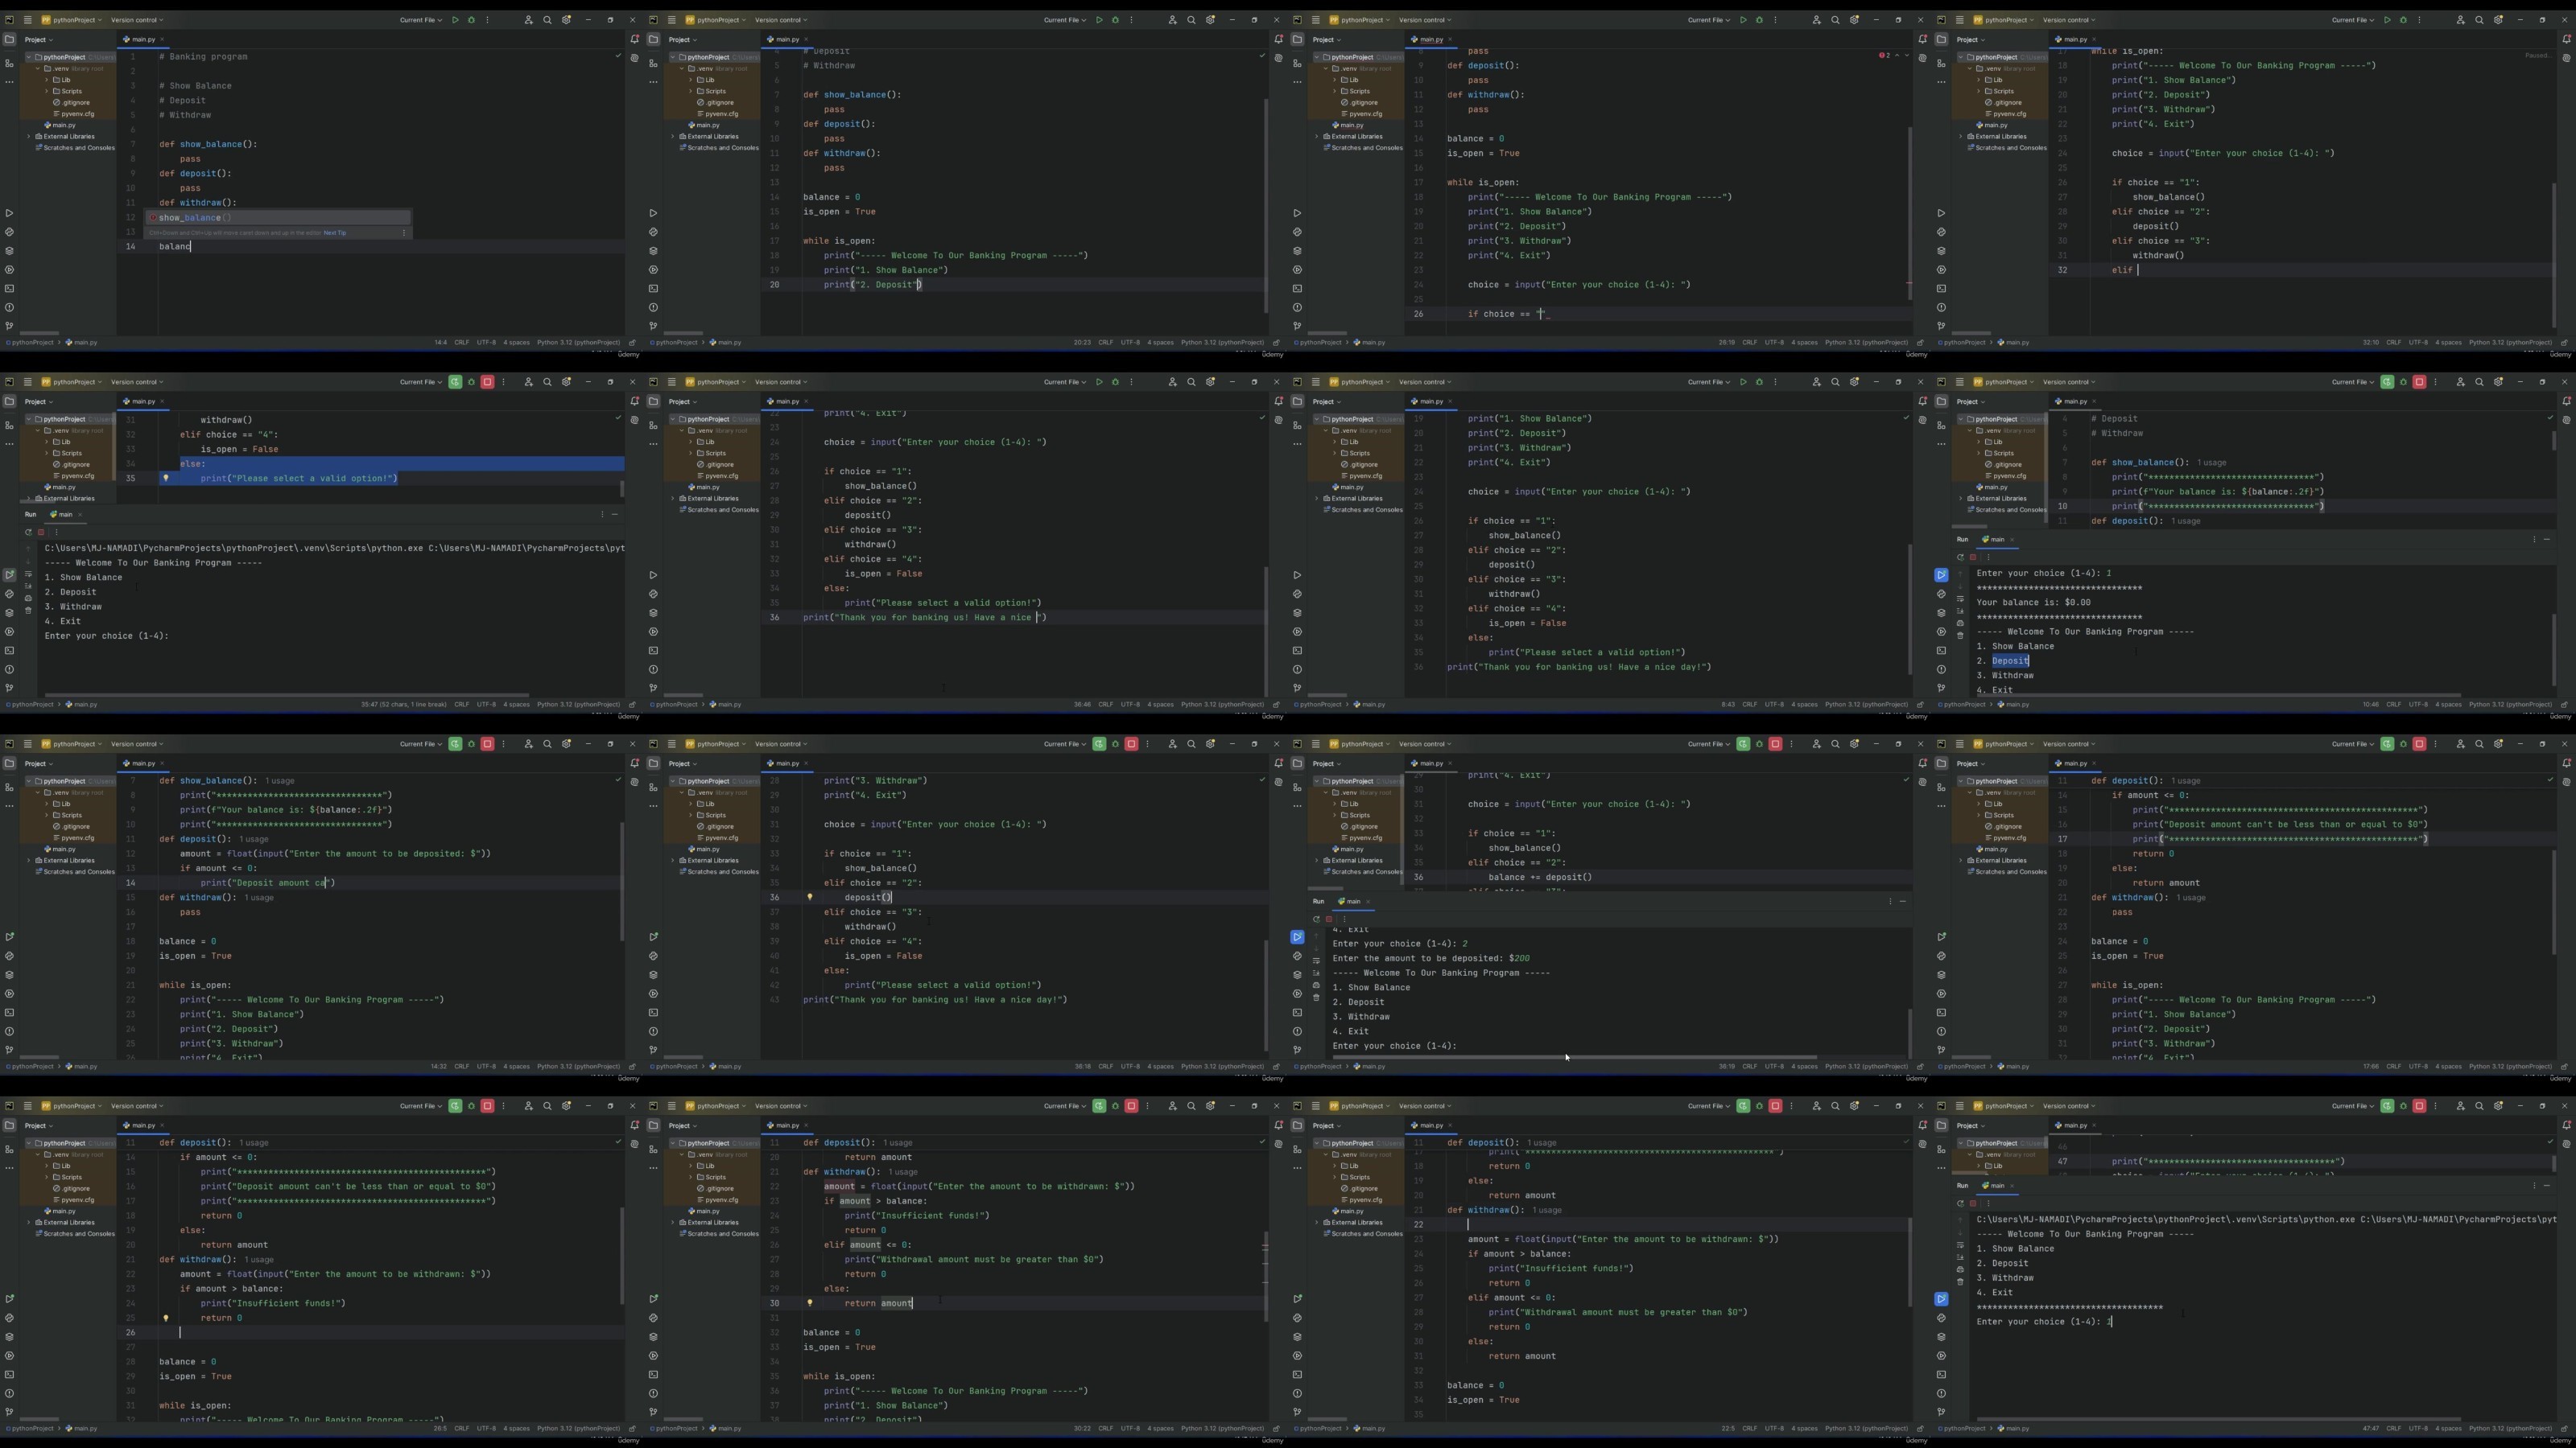Screen dimensions: 2576x1448
Task: Open Current File dropdown in caret 26:19 window
Action: (1711, 20)
